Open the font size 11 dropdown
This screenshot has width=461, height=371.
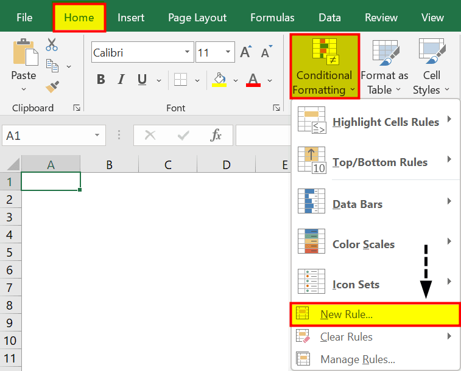[228, 52]
